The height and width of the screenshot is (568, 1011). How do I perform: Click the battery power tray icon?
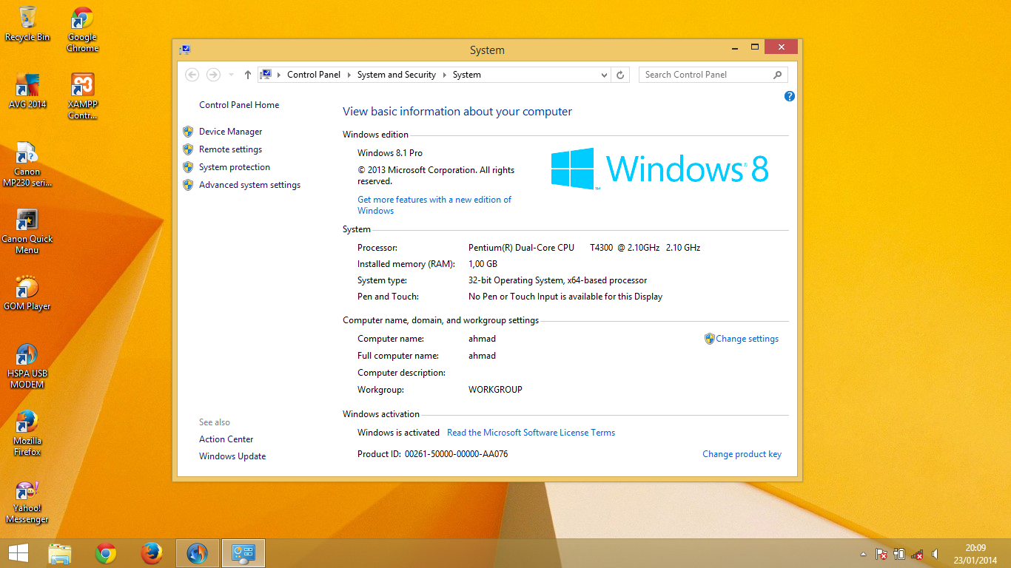899,554
